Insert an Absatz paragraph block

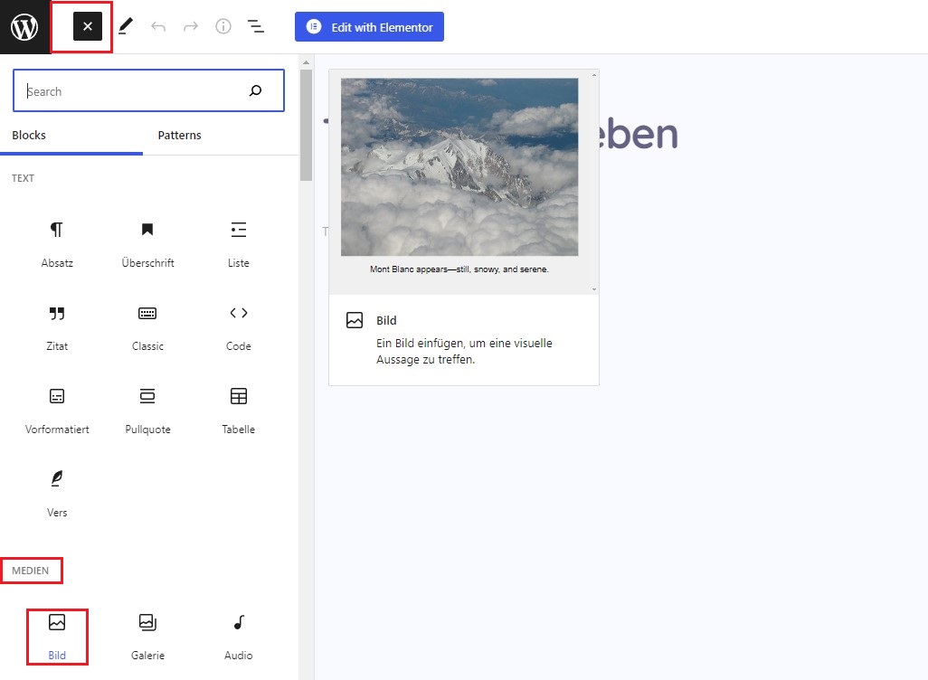57,245
